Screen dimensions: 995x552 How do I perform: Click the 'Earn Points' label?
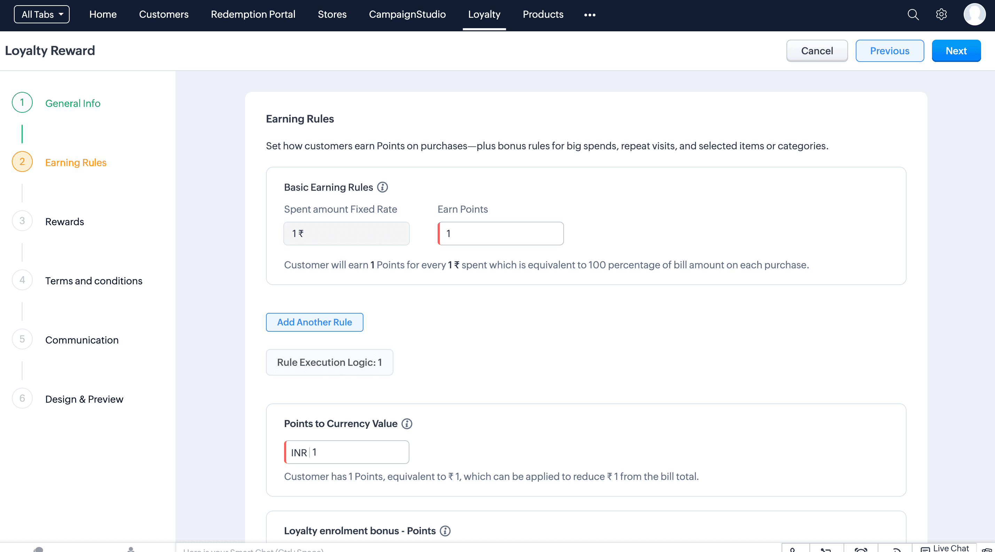(463, 209)
